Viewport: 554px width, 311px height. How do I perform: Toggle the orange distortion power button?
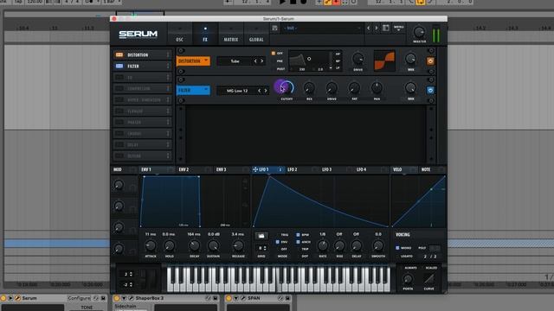pos(430,61)
